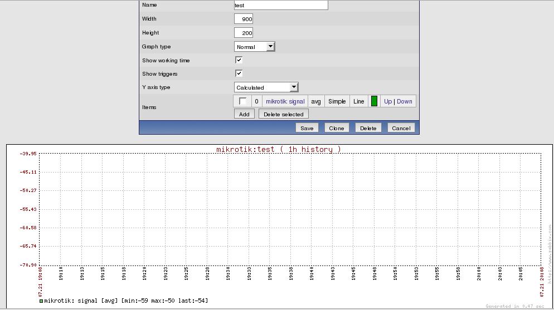
Task: Click the Delete selected button
Action: coord(283,114)
